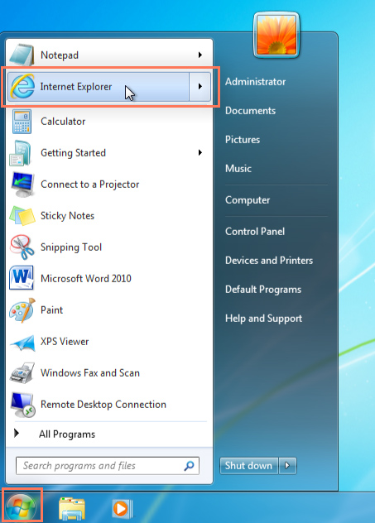Screen dimensions: 375x523
Task: Open the XPS Viewer icon
Action: (x=22, y=343)
